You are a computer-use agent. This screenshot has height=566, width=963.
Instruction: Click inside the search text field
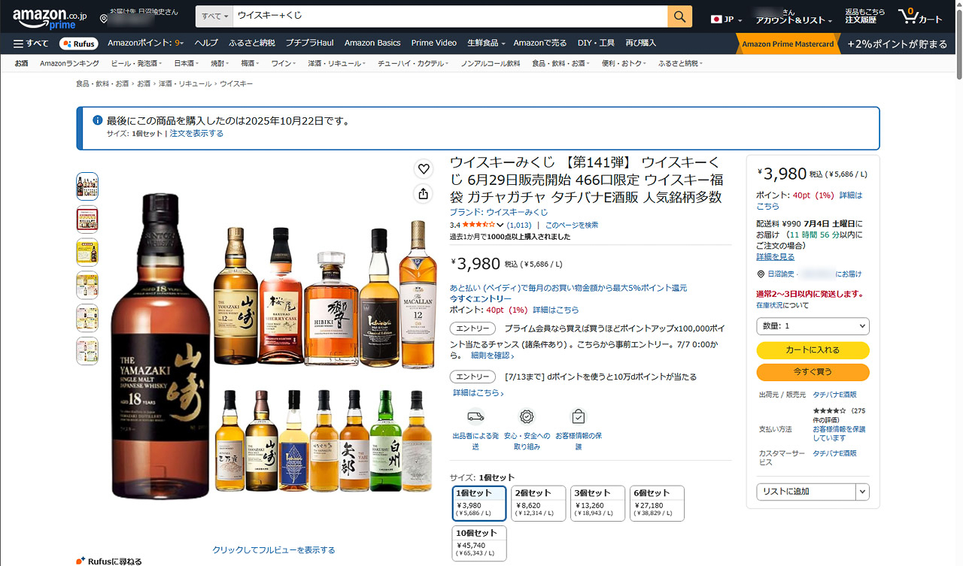click(x=450, y=16)
